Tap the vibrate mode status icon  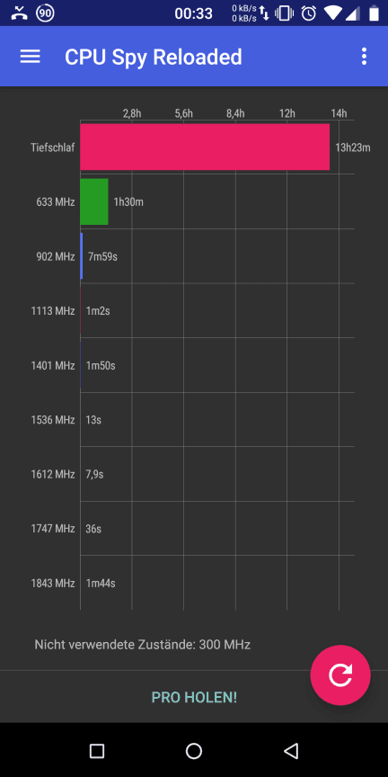pyautogui.click(x=285, y=13)
